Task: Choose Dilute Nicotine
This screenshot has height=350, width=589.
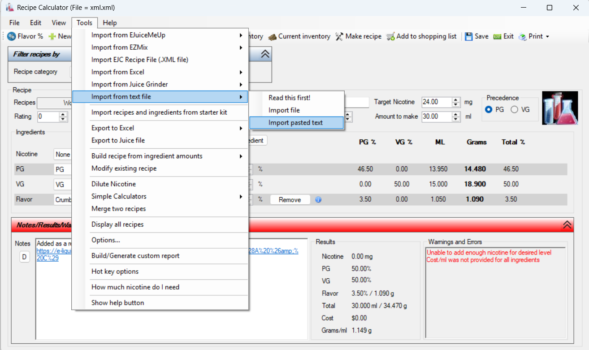Action: 160,184
